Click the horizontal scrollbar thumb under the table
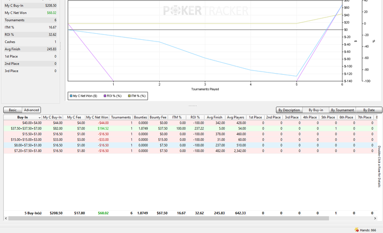The height and width of the screenshot is (233, 383). click(169, 218)
